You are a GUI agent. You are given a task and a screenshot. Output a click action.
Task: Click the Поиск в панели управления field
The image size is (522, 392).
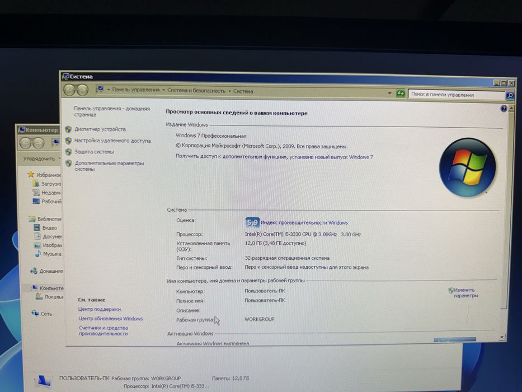pyautogui.click(x=457, y=95)
